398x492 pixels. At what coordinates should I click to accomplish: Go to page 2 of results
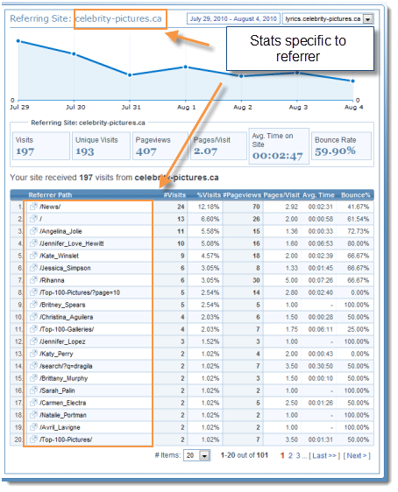290,455
